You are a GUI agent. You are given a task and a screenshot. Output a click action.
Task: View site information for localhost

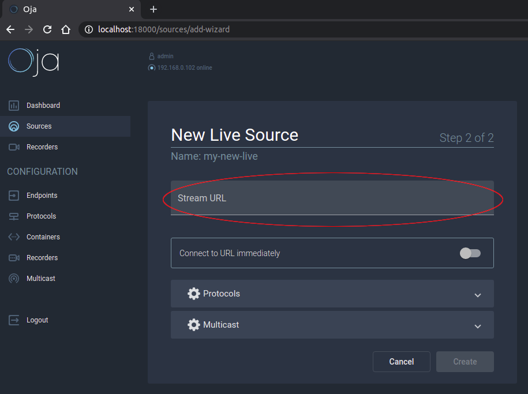pos(89,29)
